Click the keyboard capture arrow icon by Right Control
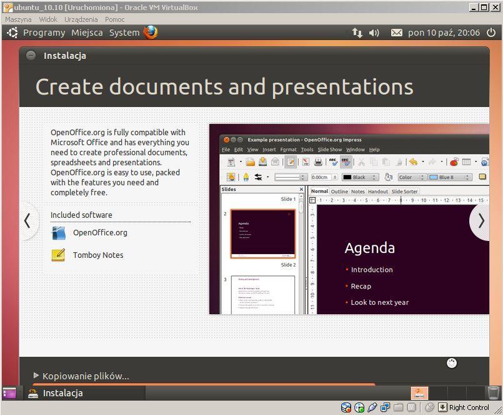Viewport: 503px width, 415px height. (442, 407)
